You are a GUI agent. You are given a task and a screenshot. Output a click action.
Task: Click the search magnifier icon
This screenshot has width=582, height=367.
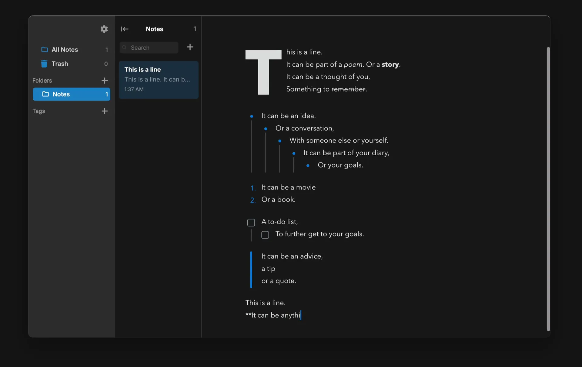125,48
